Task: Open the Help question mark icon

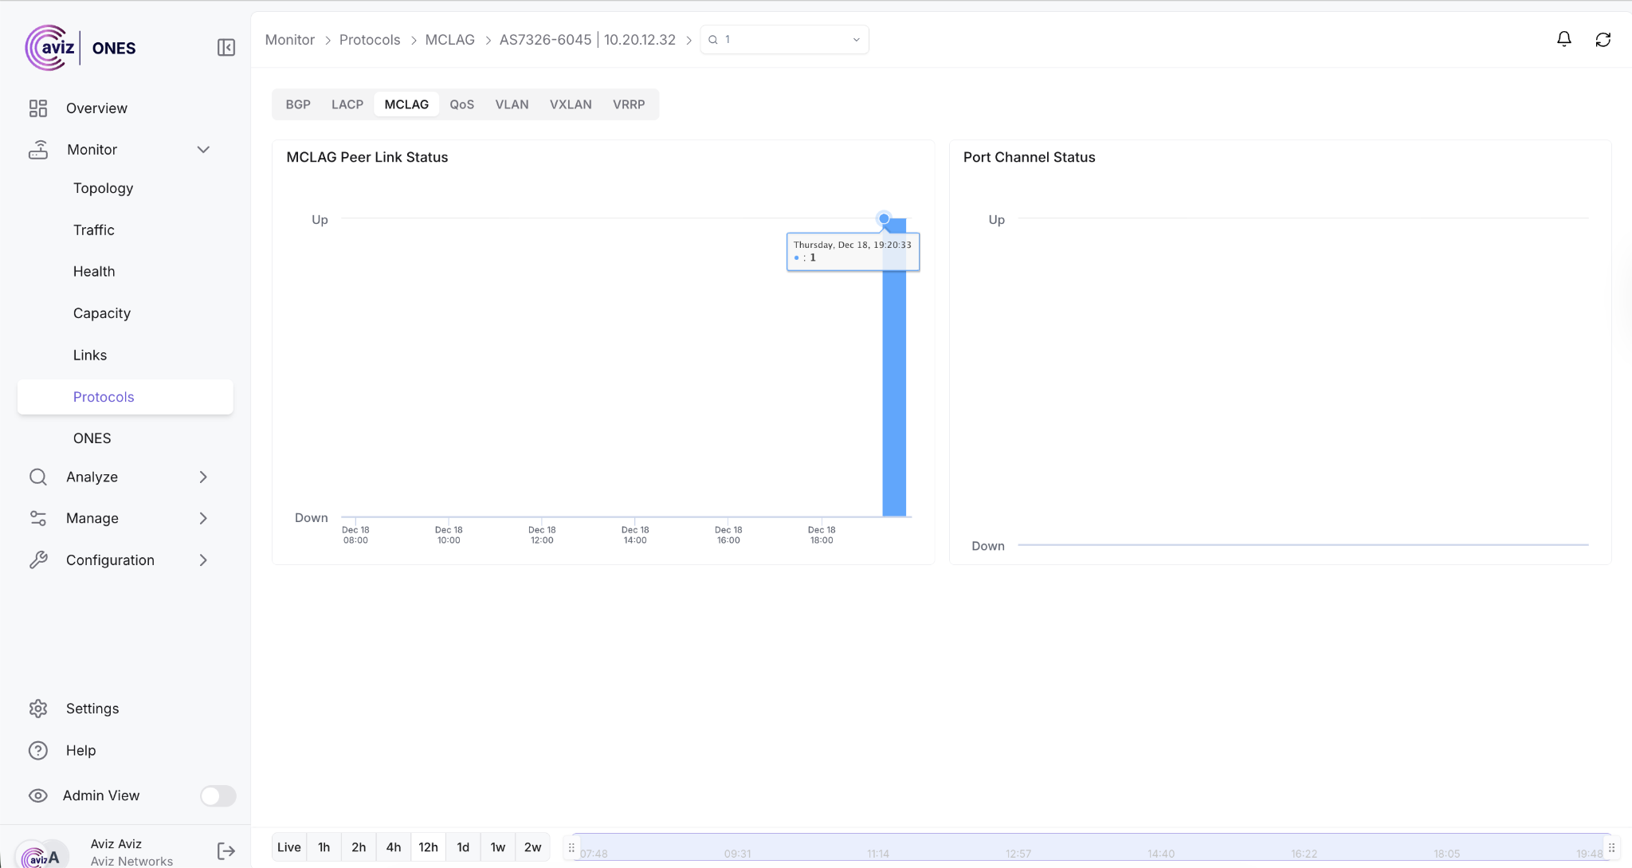Action: pos(38,750)
